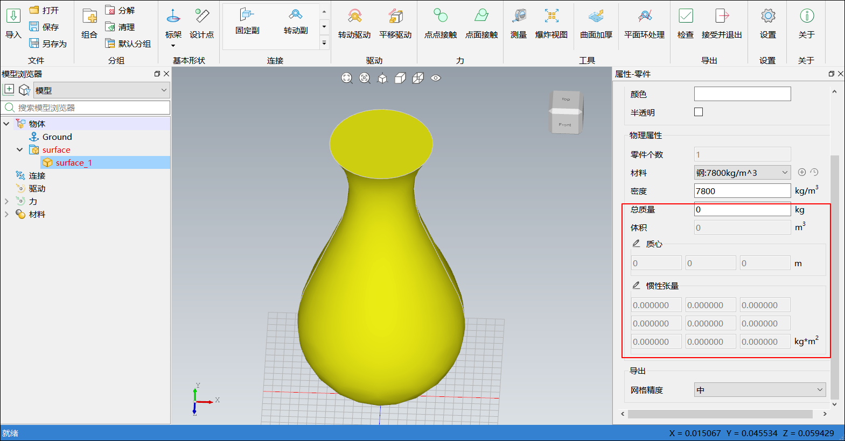The height and width of the screenshot is (441, 845).
Task: Select 点点接触 point-point contact
Action: [441, 23]
